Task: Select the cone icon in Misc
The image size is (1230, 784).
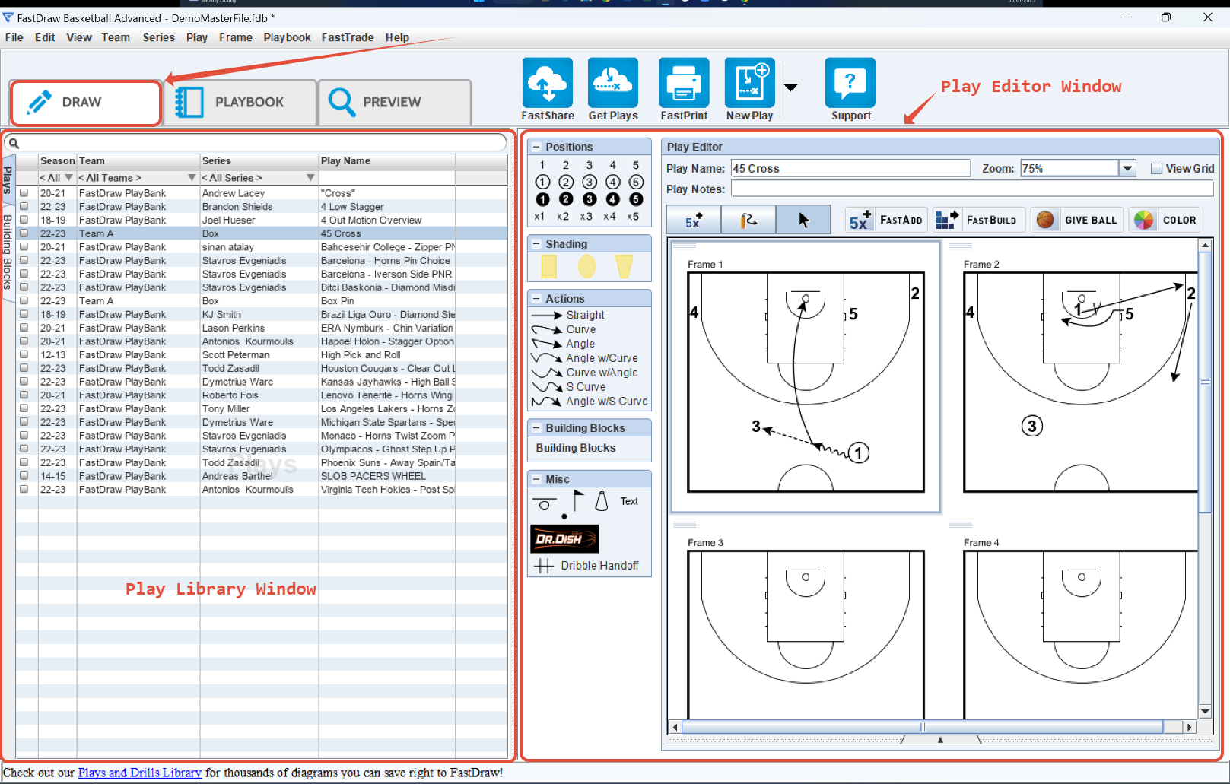Action: click(602, 501)
